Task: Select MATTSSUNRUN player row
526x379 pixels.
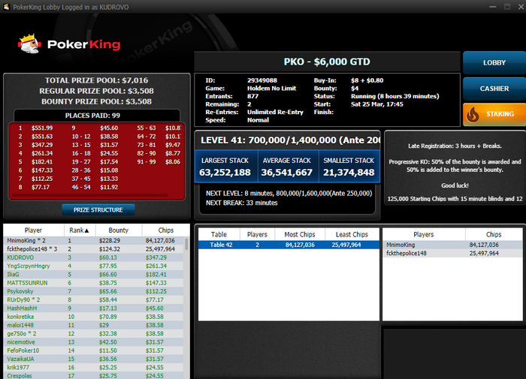Action: [93, 283]
